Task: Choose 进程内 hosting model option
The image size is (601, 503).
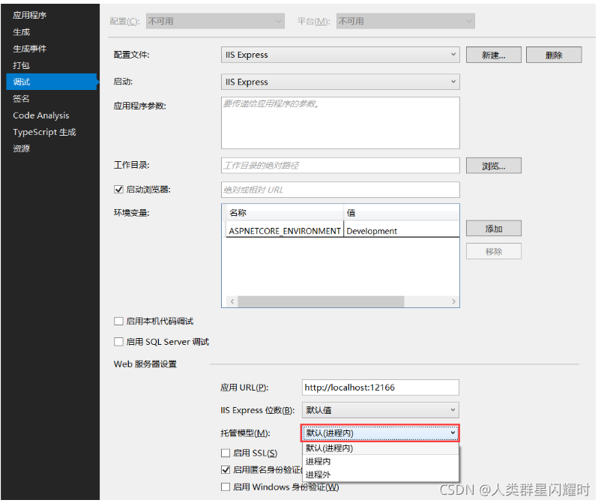Action: coord(381,462)
